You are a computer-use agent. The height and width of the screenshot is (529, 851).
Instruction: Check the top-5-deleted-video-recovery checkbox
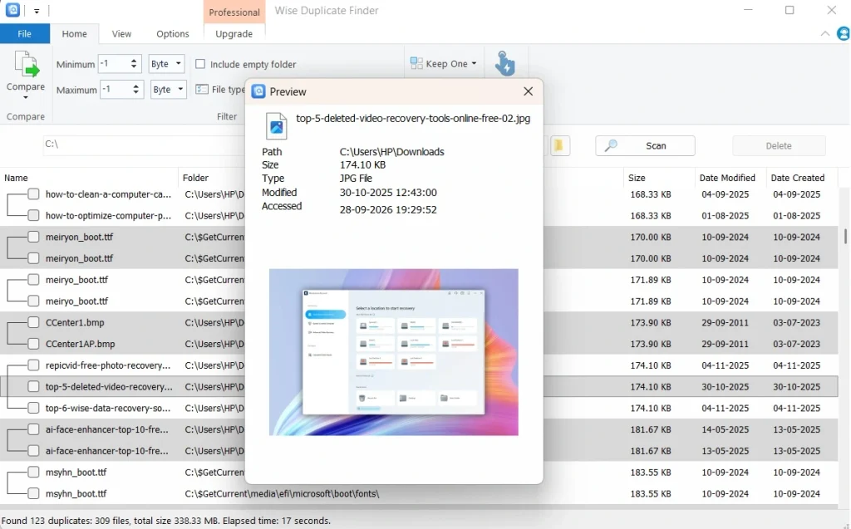(33, 386)
